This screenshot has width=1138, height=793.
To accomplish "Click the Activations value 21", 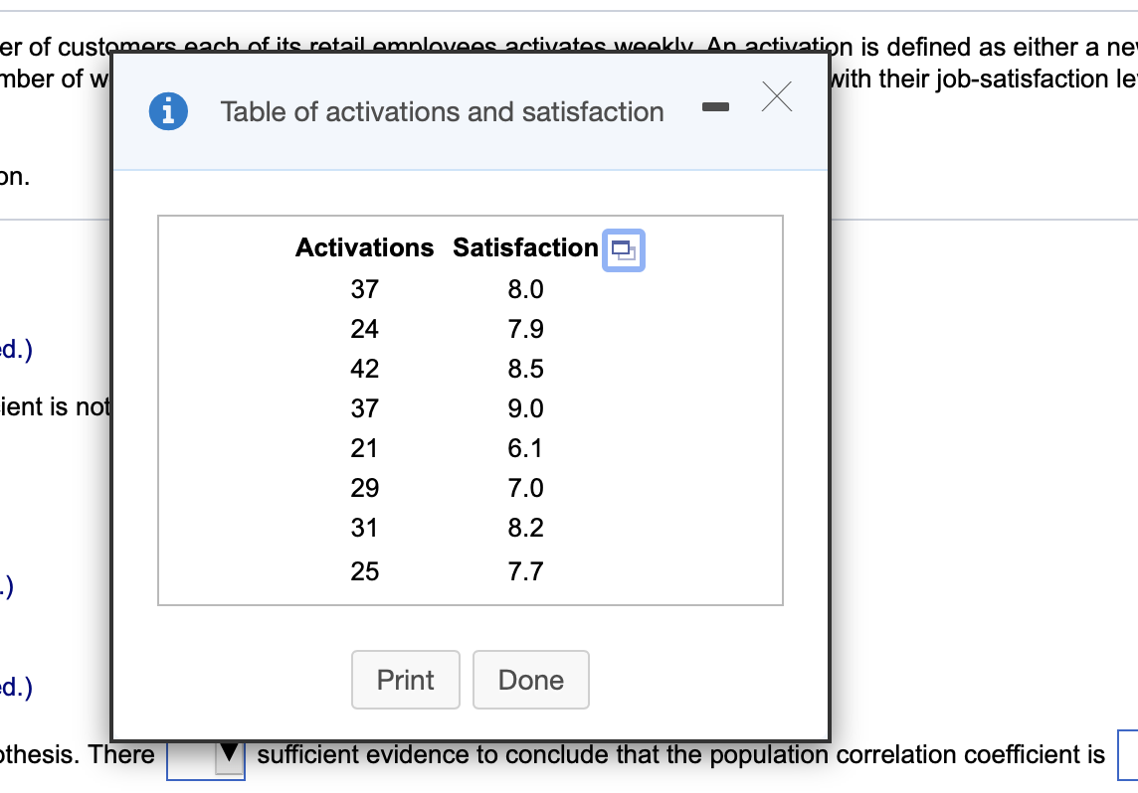I will 364,448.
